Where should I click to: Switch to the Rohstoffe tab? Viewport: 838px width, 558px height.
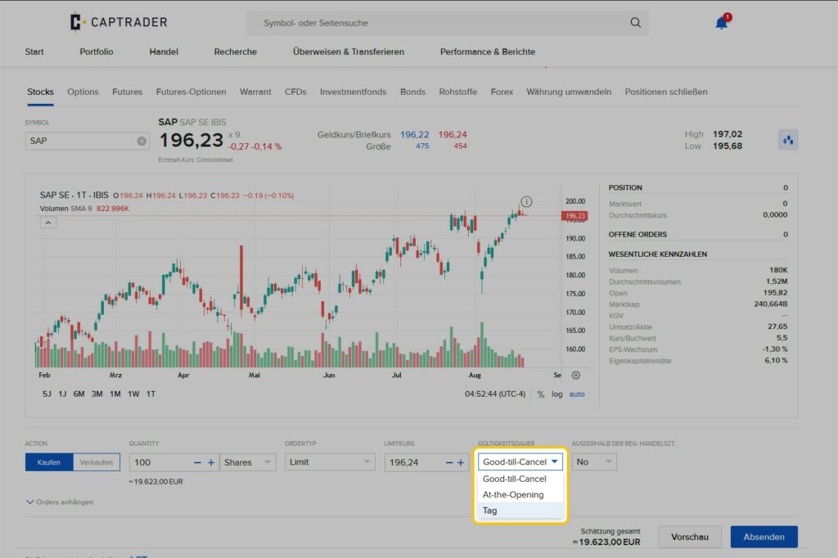tap(458, 92)
